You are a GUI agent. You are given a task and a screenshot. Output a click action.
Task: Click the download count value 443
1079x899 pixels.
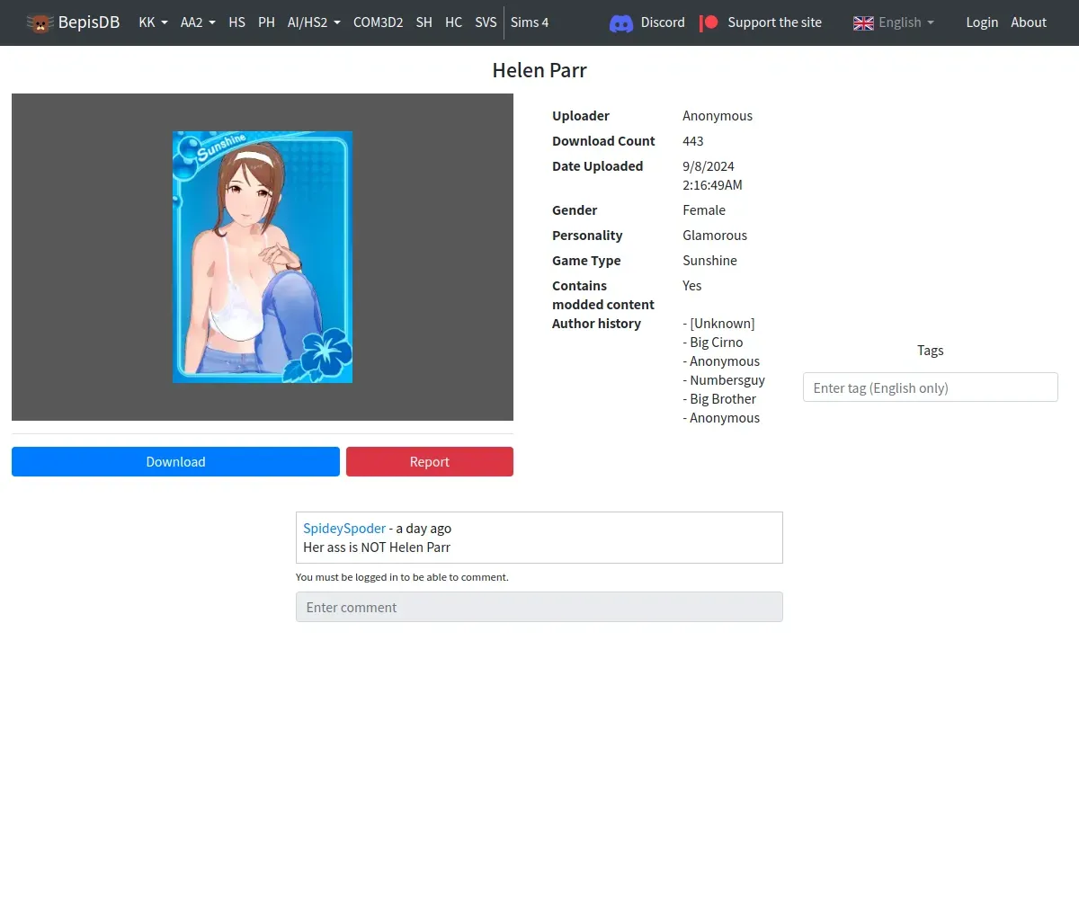tap(693, 141)
